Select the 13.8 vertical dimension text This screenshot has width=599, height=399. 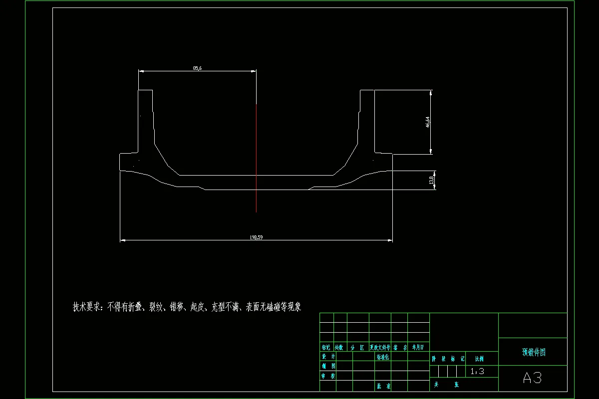[432, 181]
